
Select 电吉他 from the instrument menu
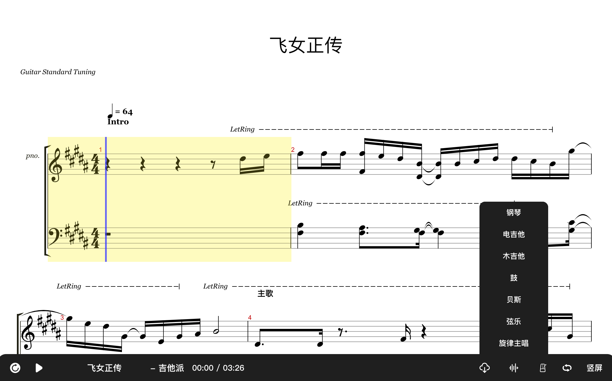coord(514,234)
